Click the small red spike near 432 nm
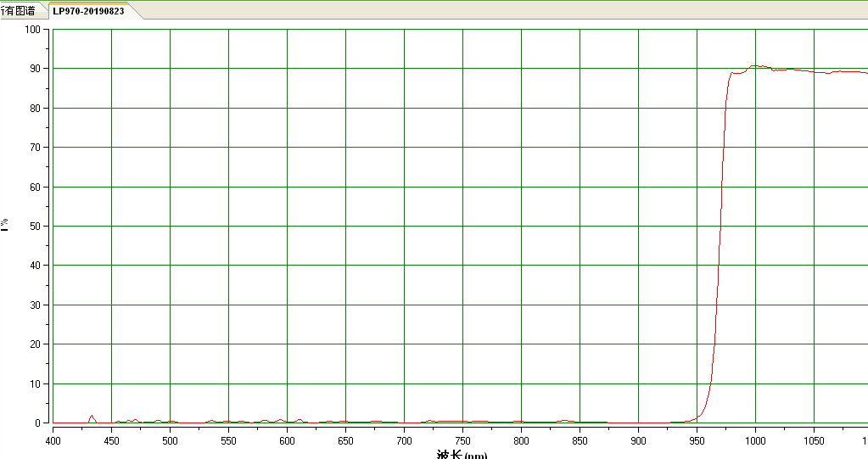 coord(92,417)
